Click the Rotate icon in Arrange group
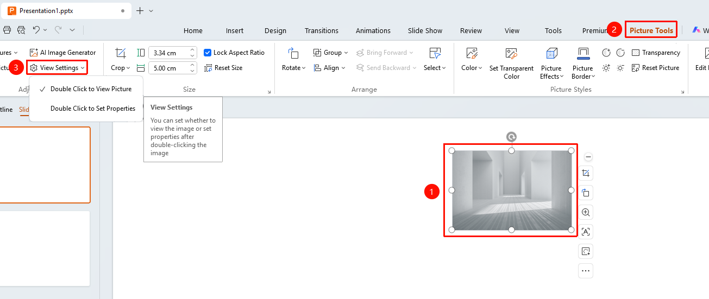Image resolution: width=709 pixels, height=299 pixels. coord(293,53)
